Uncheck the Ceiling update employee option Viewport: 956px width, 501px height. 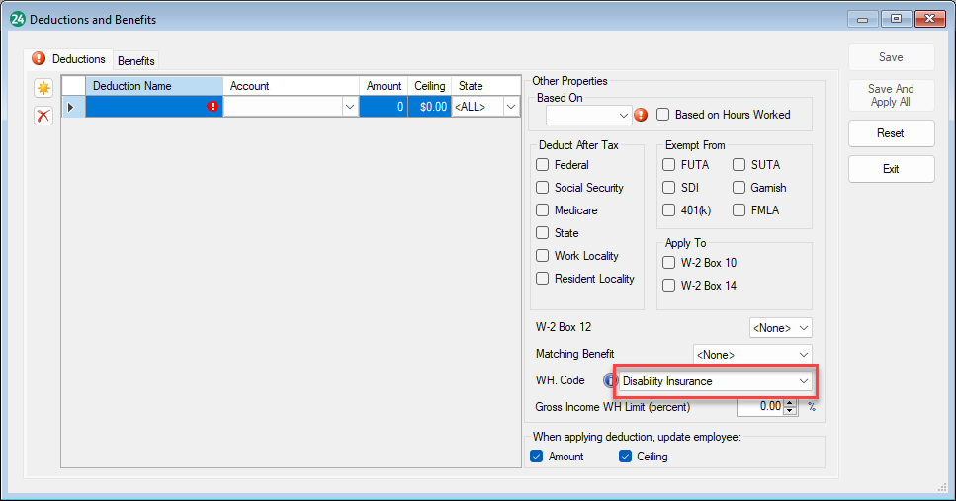[626, 457]
